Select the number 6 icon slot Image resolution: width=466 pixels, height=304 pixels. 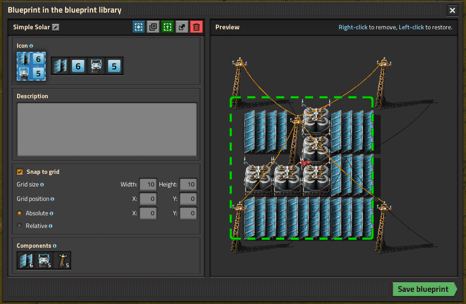pos(78,66)
